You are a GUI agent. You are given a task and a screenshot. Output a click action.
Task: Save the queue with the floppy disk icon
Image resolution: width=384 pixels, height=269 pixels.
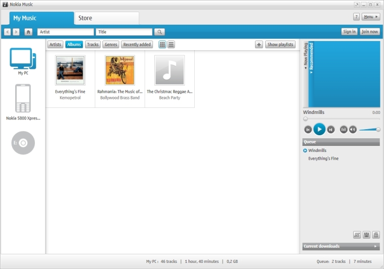click(x=366, y=235)
